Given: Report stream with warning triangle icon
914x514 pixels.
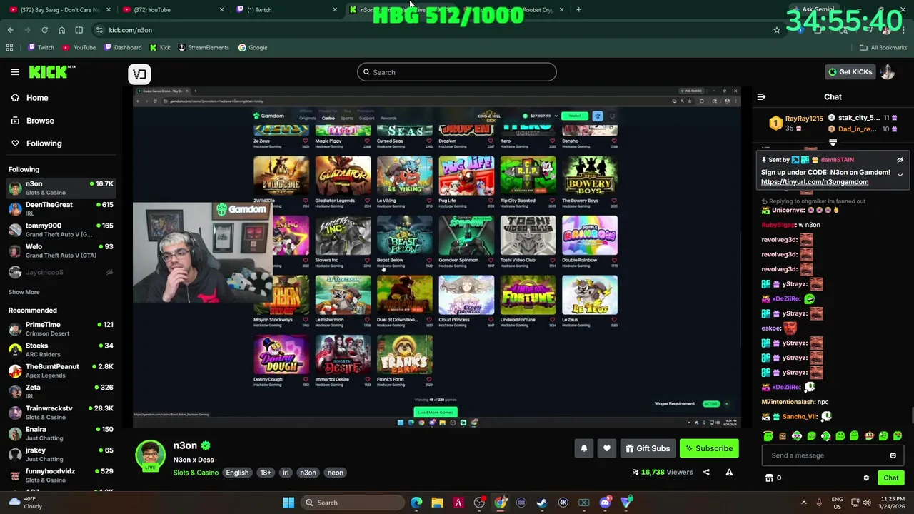Looking at the screenshot, I should click(x=729, y=472).
